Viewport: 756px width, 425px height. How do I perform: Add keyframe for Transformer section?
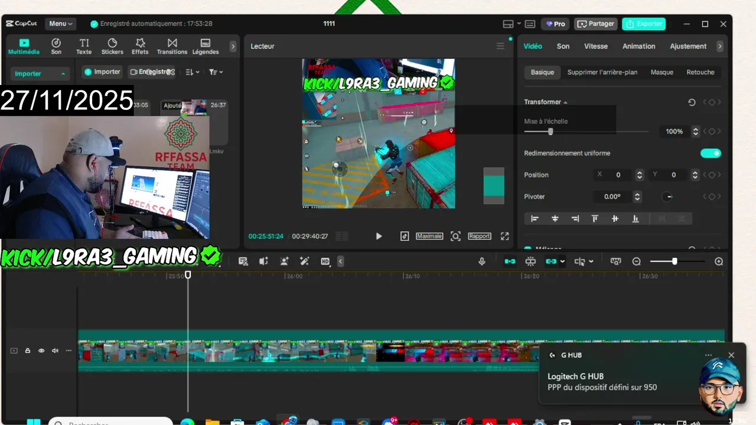(712, 102)
